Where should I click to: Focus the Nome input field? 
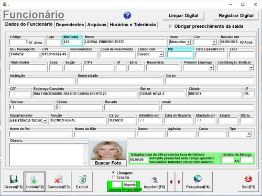(125, 42)
